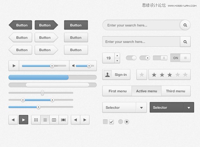Switch to grid view icon
Screen dimensions: 200x147
click(x=36, y=120)
